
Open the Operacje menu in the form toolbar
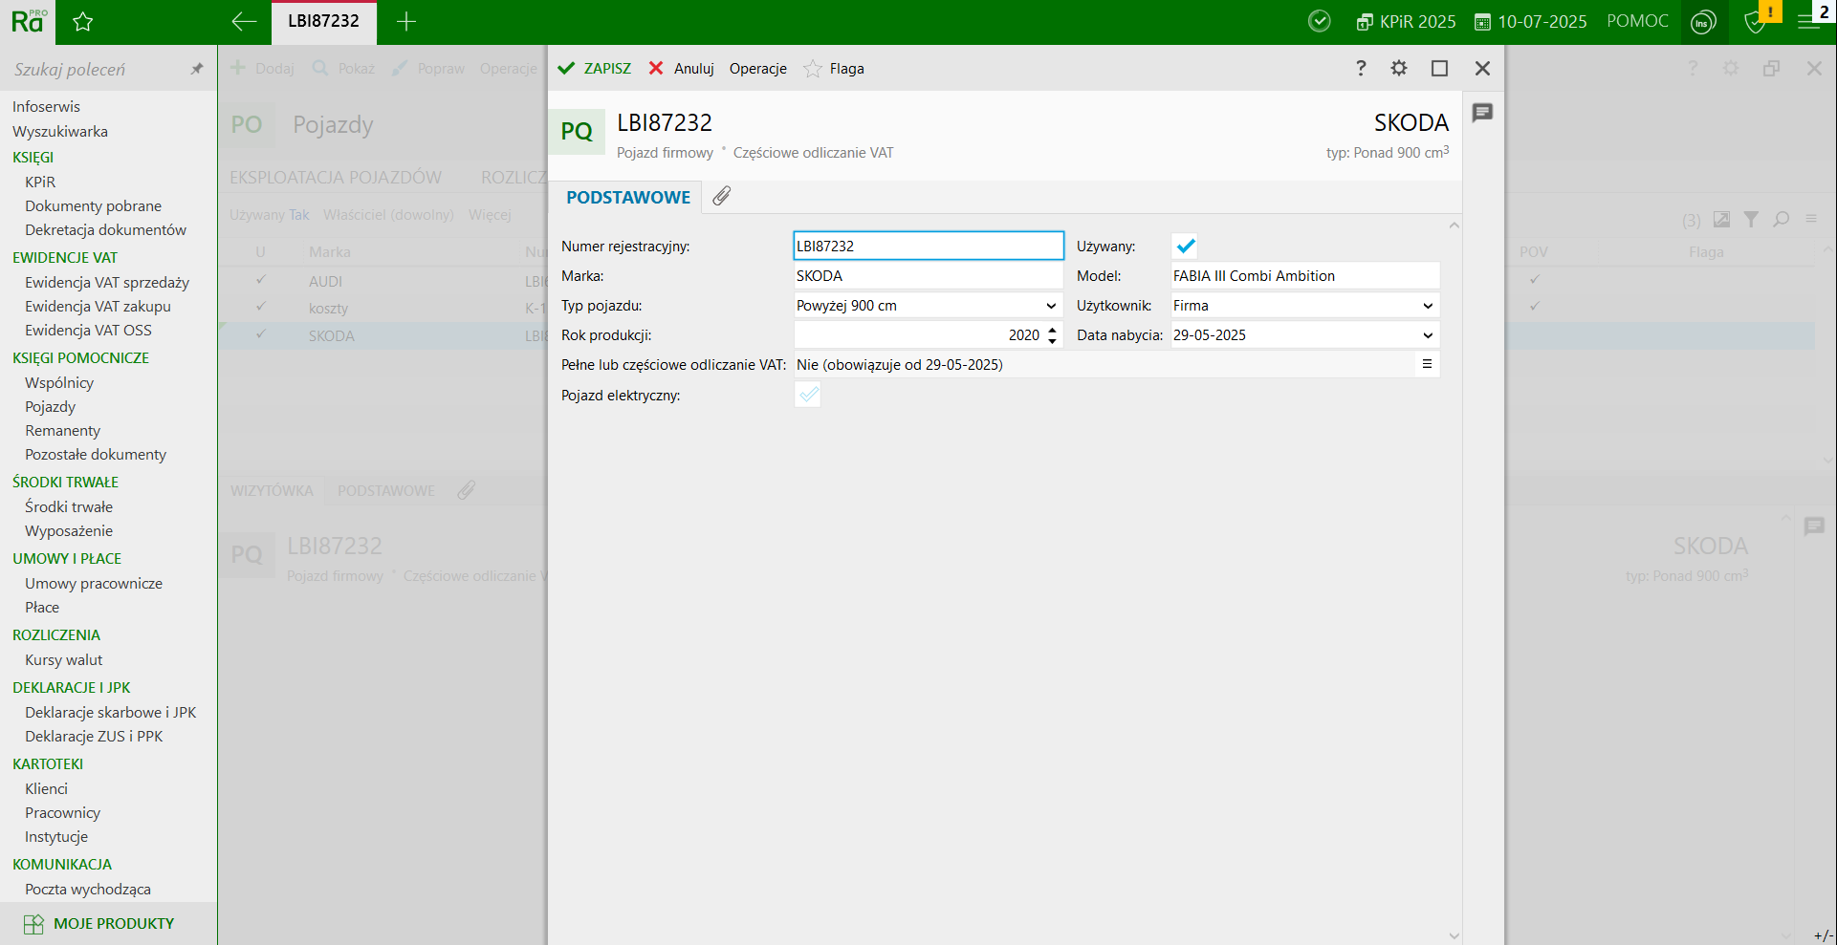click(757, 69)
